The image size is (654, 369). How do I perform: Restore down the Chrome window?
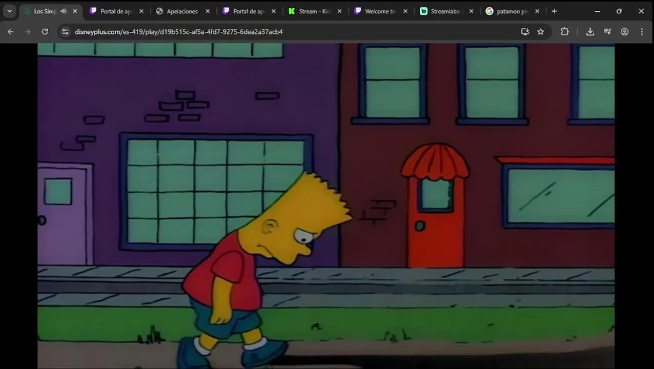(x=619, y=11)
